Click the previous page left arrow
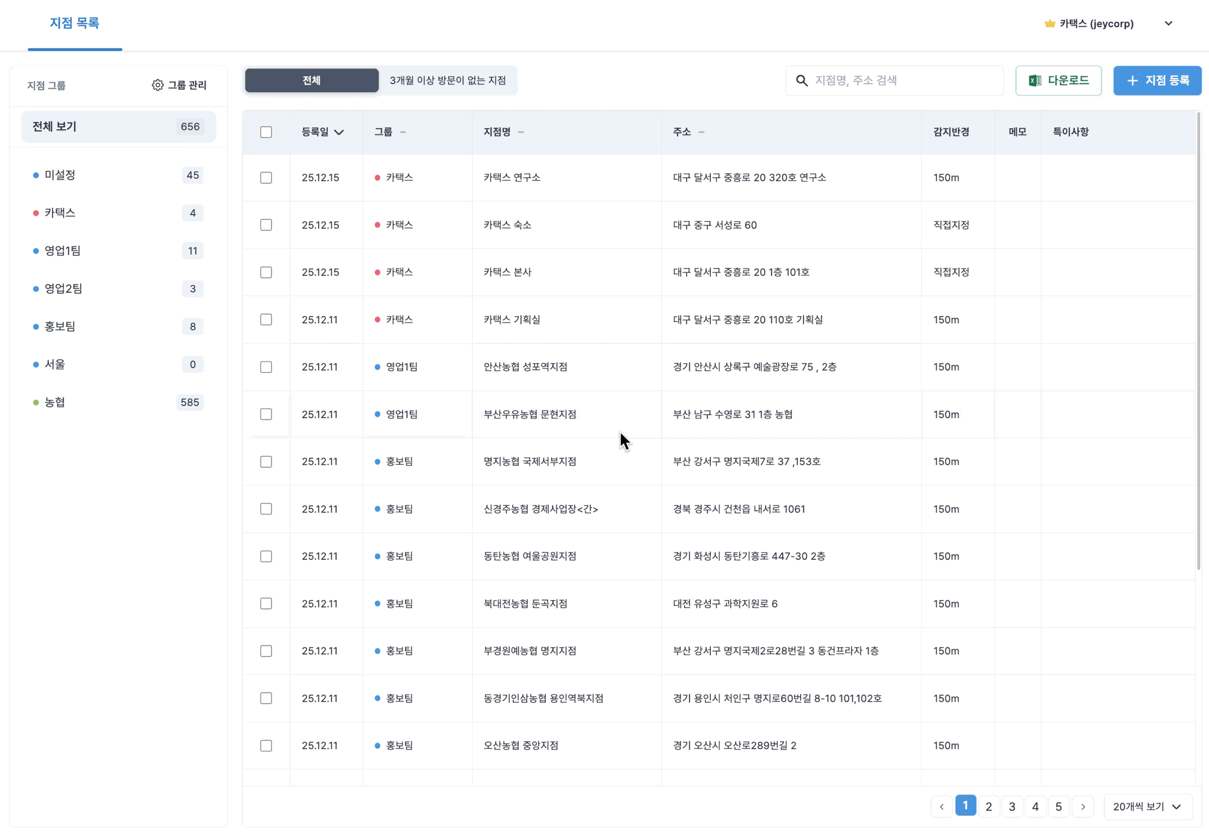The height and width of the screenshot is (839, 1209). click(941, 806)
